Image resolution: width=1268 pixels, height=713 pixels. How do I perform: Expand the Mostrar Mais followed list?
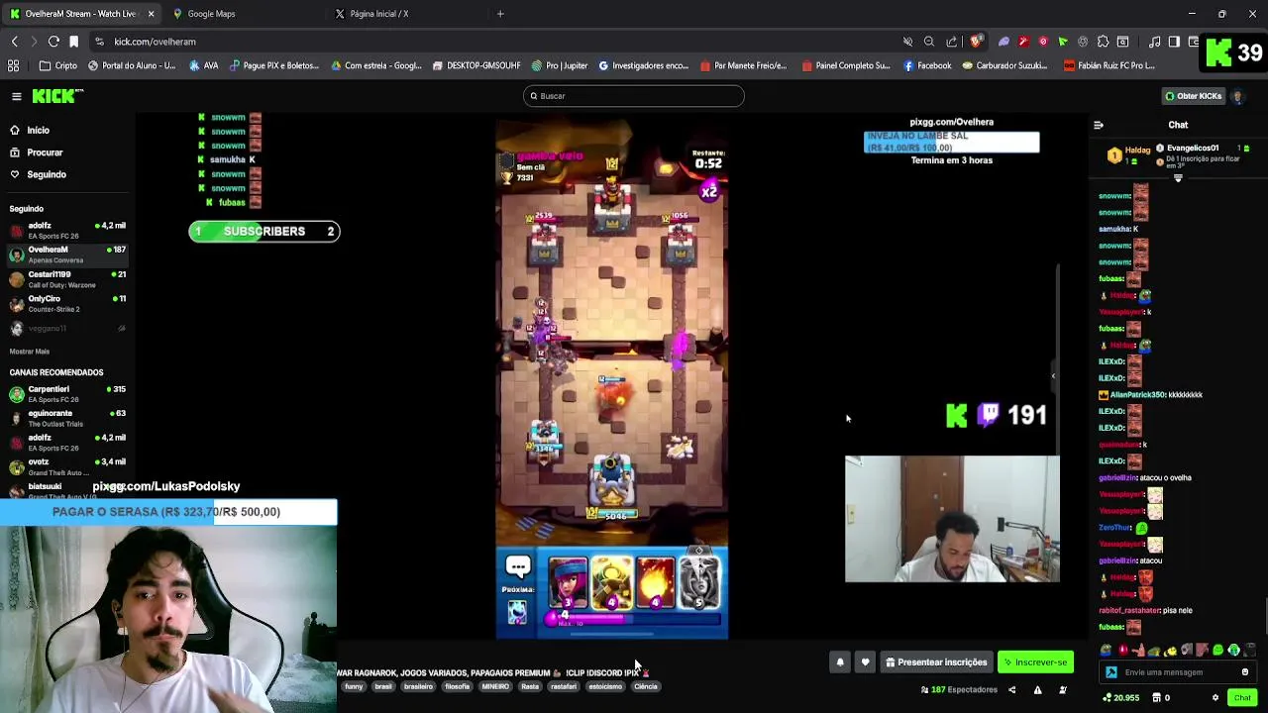(30, 352)
